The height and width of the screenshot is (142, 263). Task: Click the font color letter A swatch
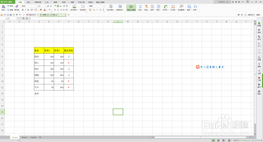tap(45, 10)
